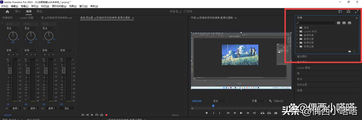Screen dimensions: 362x120
Task: Filter effects by accelerated effects icon
Action: click(339, 23)
